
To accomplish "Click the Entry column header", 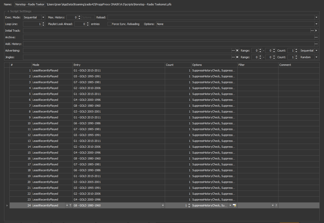I will [119, 65].
